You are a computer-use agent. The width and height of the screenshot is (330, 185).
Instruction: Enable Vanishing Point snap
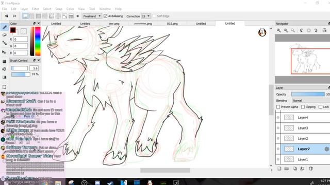pos(45,16)
